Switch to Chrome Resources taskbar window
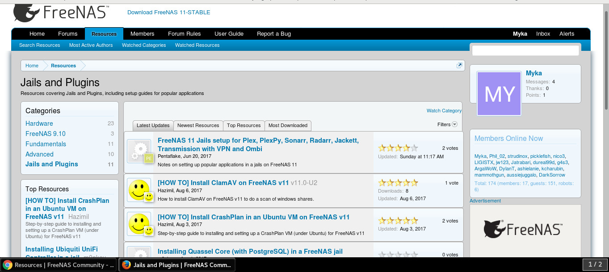 (x=59, y=265)
